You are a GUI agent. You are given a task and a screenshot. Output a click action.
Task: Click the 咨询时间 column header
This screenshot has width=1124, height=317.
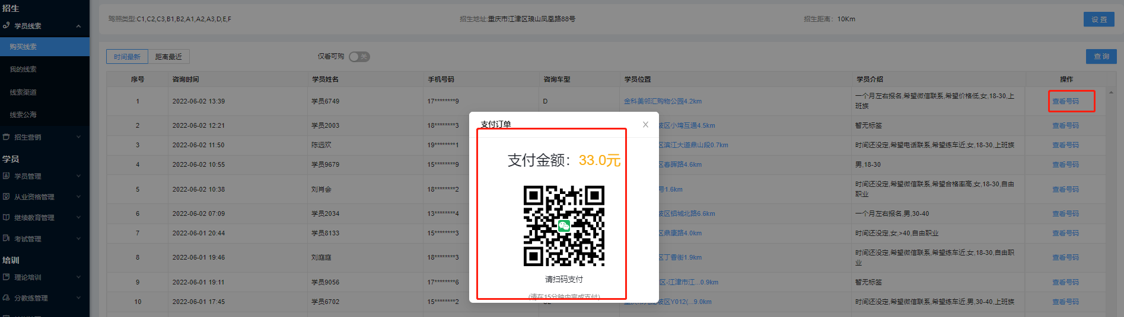point(186,79)
